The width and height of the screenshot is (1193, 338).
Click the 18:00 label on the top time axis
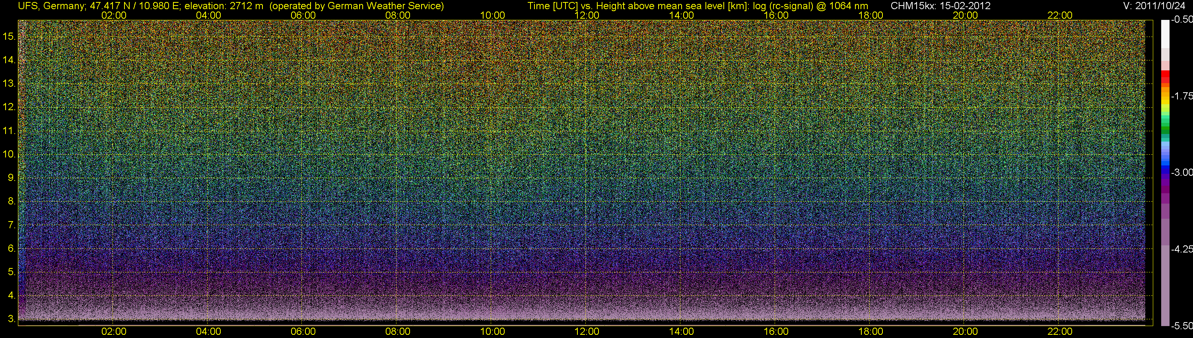[870, 15]
